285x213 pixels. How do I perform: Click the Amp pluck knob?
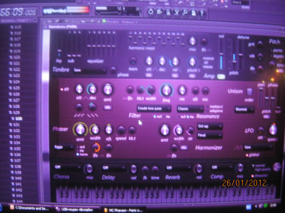(x=192, y=61)
